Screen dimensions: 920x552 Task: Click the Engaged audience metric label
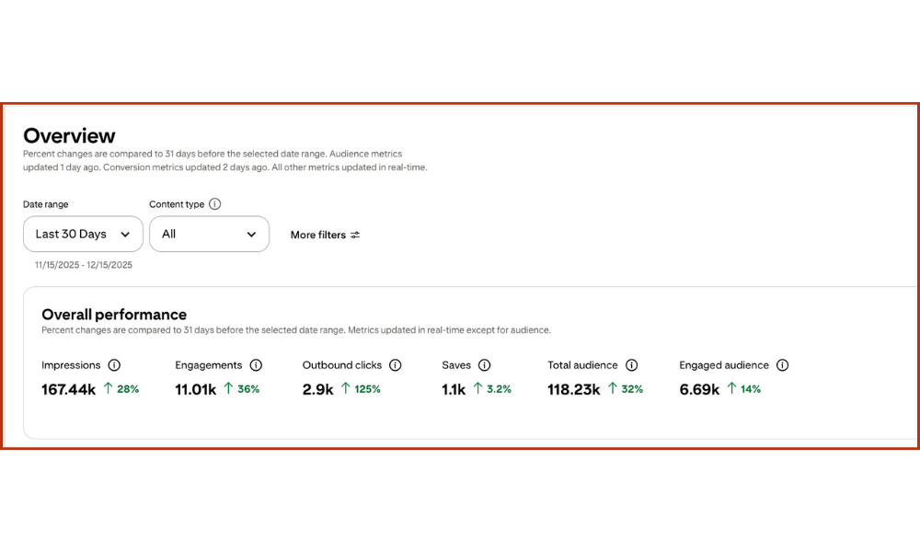click(x=724, y=365)
